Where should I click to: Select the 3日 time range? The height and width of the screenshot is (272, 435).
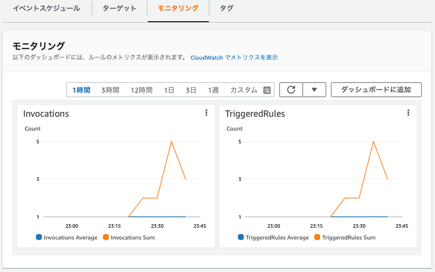[191, 90]
